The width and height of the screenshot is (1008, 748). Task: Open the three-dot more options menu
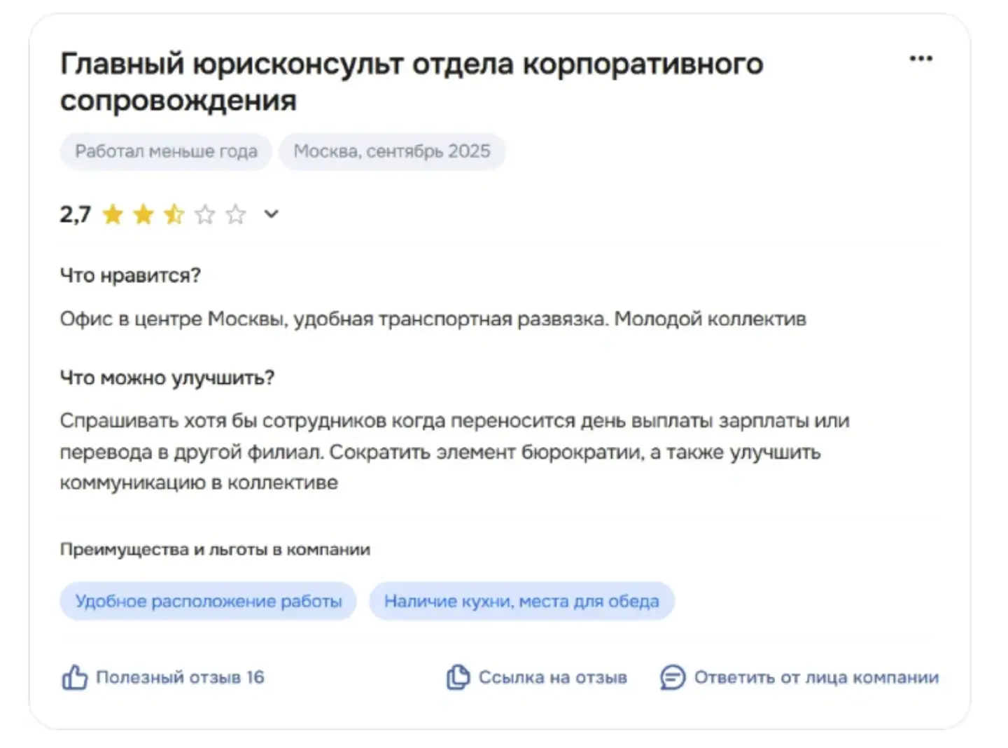click(920, 59)
